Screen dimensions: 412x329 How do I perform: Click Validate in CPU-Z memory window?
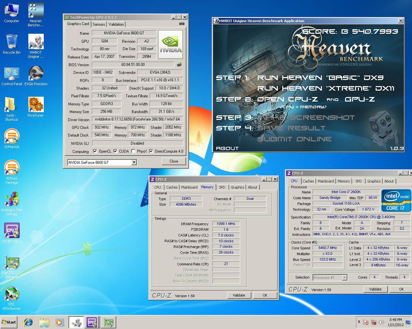point(239,295)
